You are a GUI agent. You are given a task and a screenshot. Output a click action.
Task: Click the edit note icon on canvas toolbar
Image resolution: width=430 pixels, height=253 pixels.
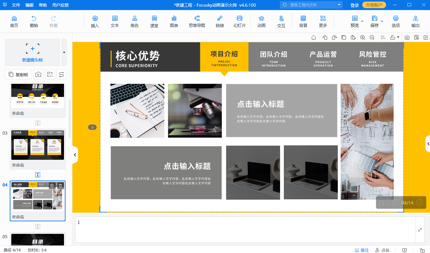pos(426,37)
